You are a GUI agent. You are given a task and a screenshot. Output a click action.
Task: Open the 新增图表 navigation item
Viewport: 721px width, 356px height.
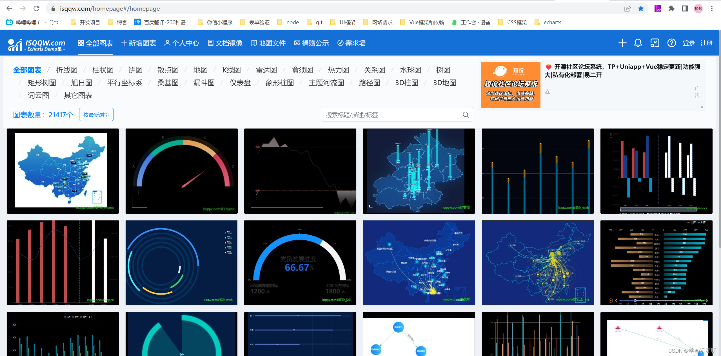139,43
